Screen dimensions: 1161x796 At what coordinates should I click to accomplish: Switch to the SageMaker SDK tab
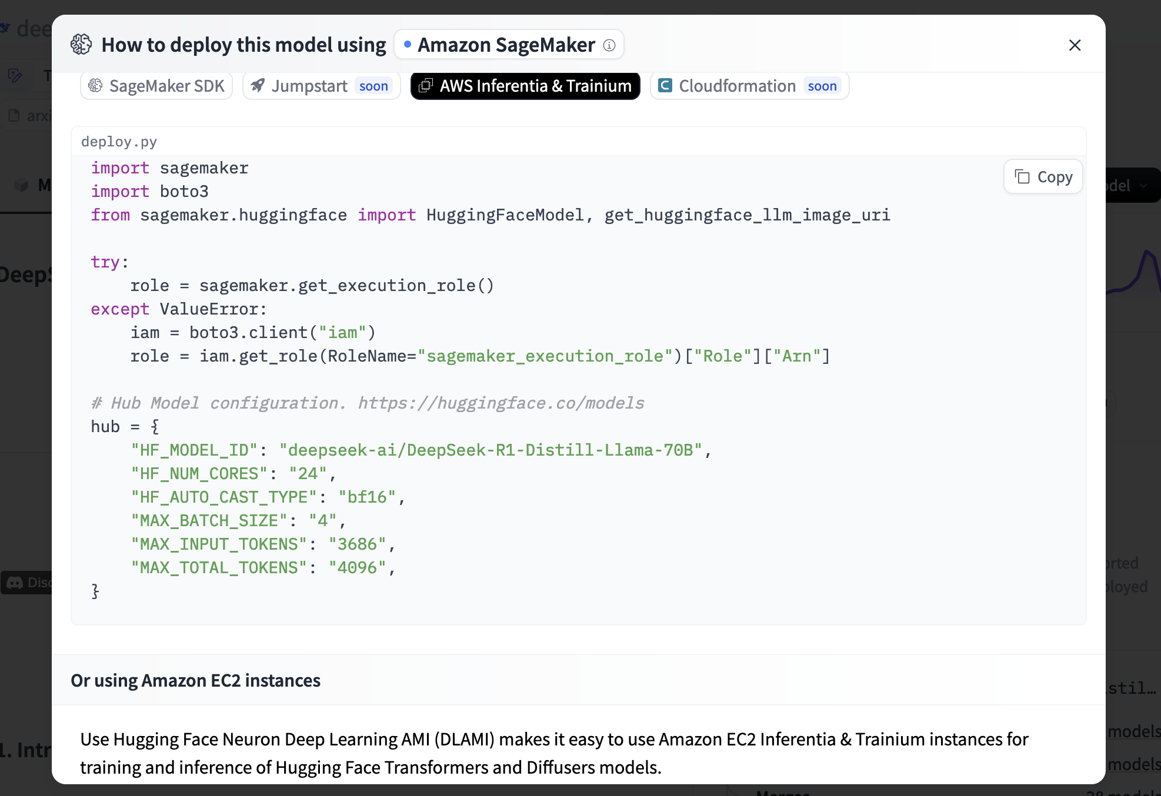(156, 86)
